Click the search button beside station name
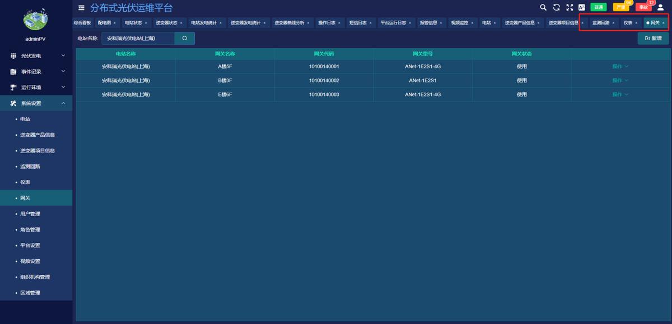 (184, 39)
